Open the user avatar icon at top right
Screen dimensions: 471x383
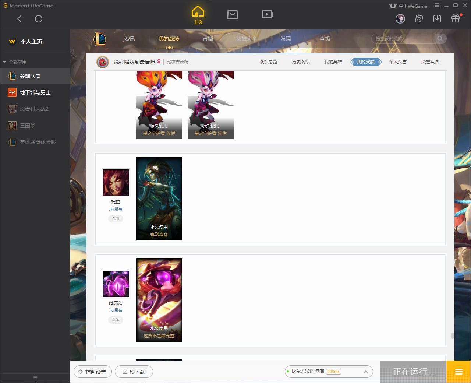coord(400,18)
